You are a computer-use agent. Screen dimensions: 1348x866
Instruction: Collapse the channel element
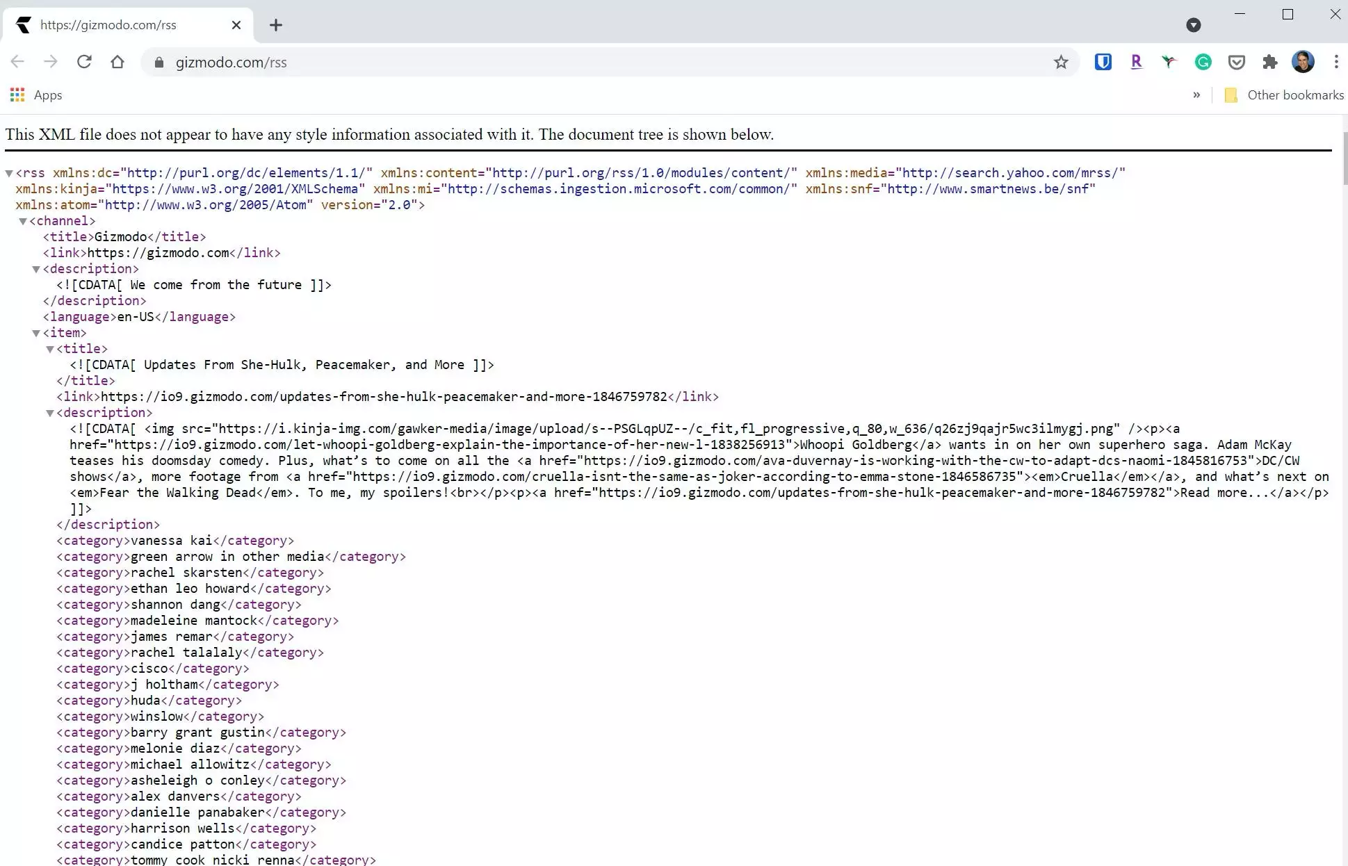click(x=23, y=221)
